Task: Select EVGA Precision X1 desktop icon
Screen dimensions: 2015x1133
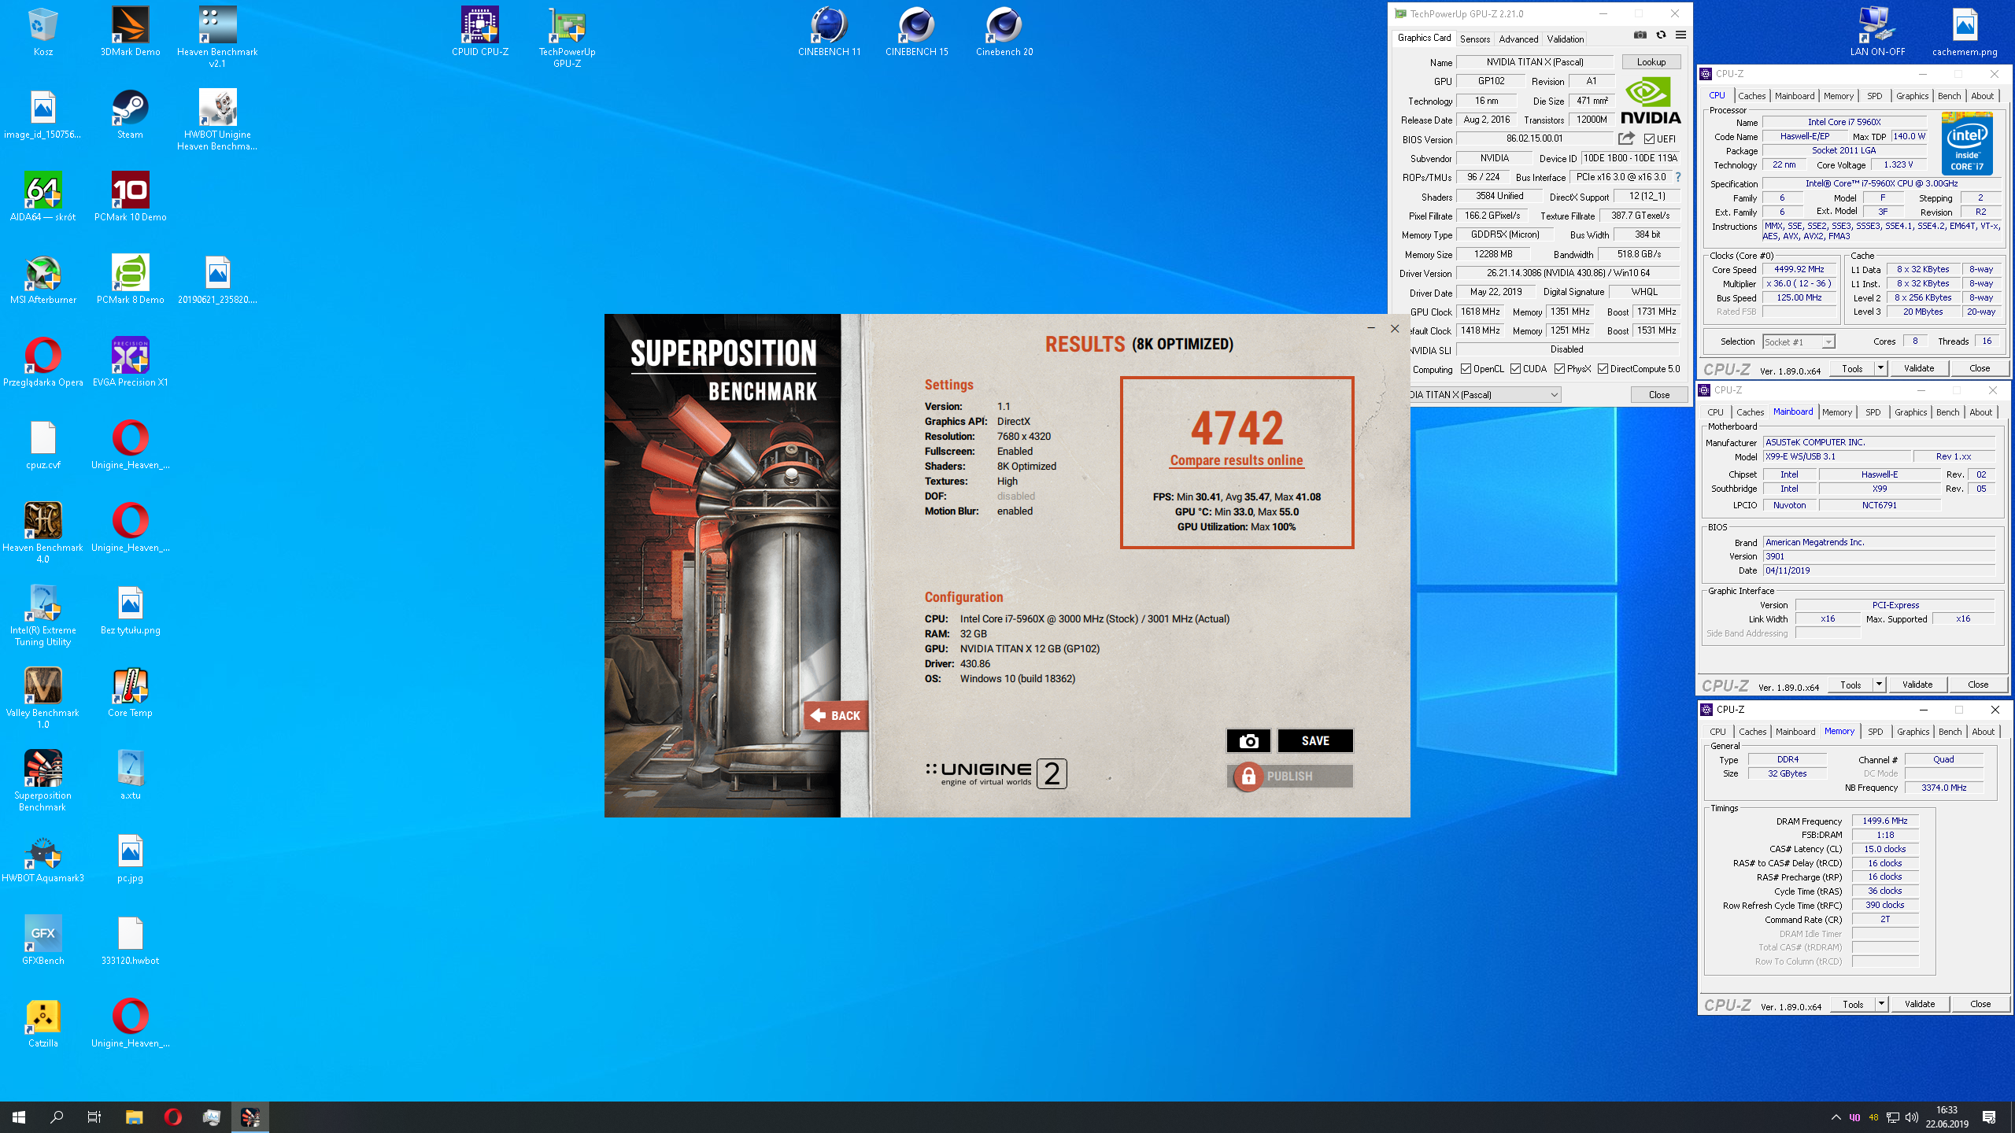Action: [x=130, y=362]
